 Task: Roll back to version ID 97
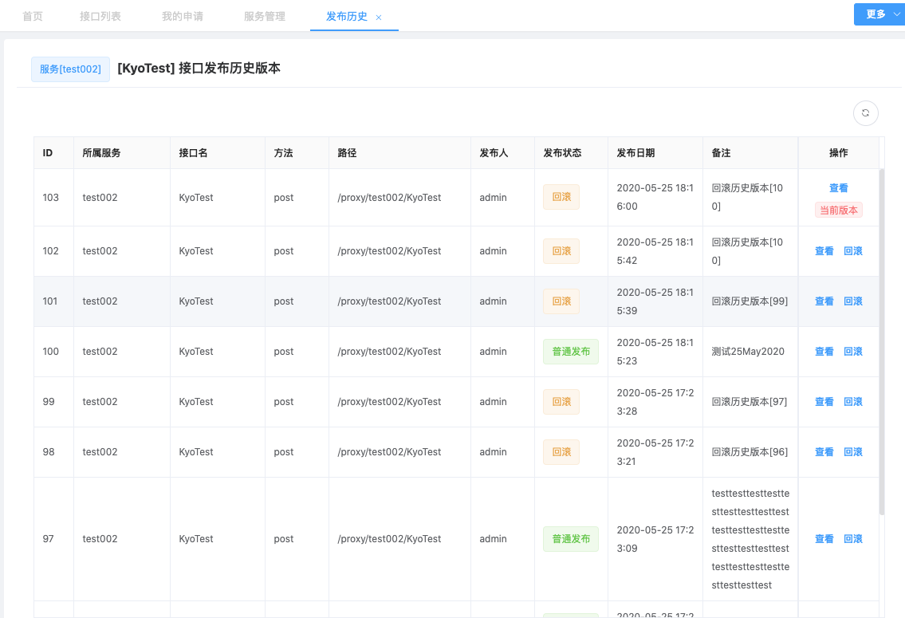coord(853,539)
